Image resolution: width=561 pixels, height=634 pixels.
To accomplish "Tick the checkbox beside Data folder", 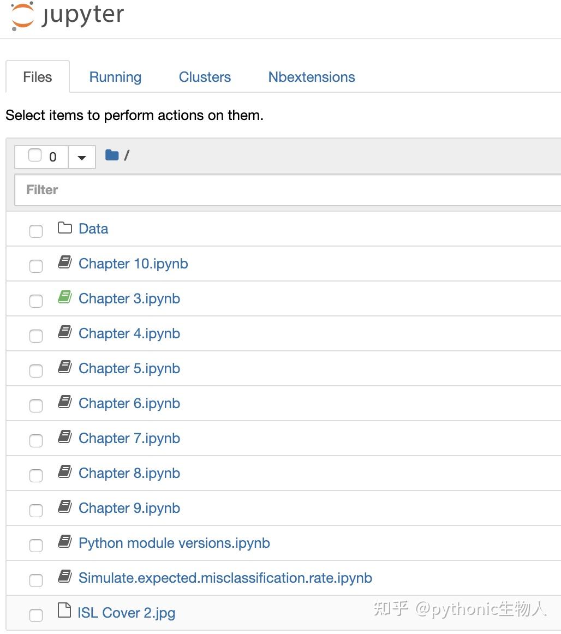I will coord(36,231).
